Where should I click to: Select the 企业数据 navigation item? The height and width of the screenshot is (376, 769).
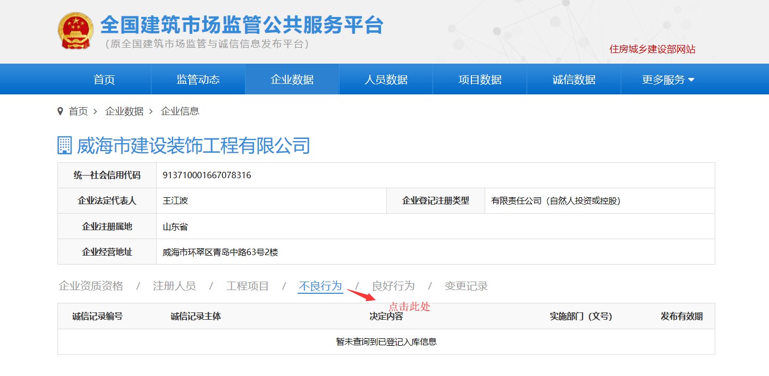(291, 79)
